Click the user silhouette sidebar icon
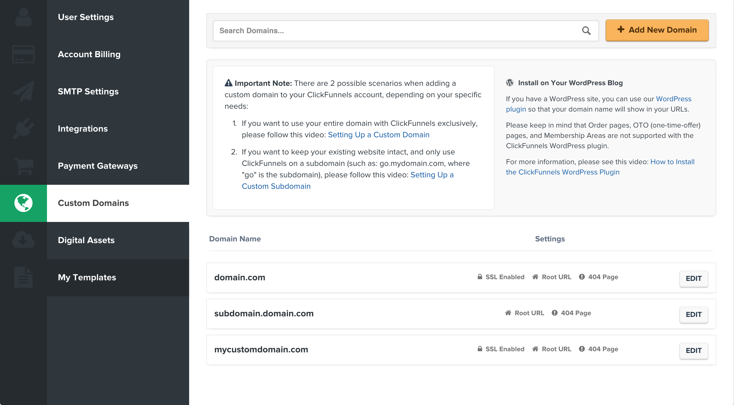Viewport: 734px width, 405px height. (x=23, y=17)
